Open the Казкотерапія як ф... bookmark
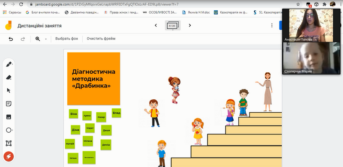Image resolution: width=343 pixels, height=167 pixels. [231, 12]
